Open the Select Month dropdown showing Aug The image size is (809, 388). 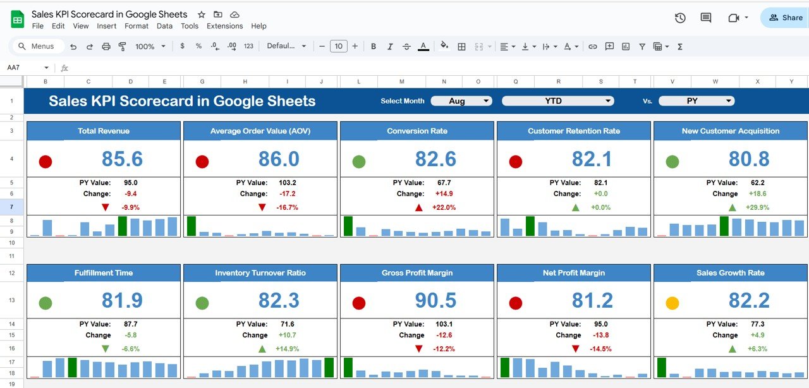[x=461, y=100]
